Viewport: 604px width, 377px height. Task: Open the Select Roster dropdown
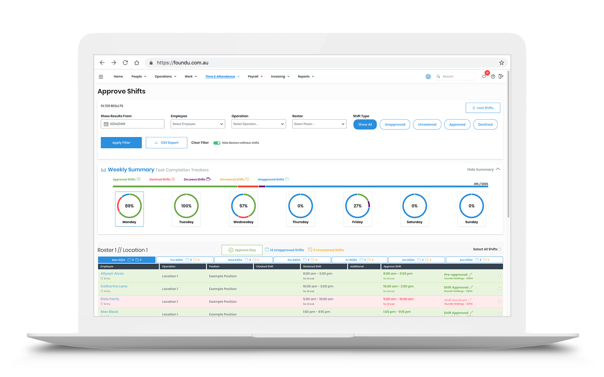pos(319,124)
